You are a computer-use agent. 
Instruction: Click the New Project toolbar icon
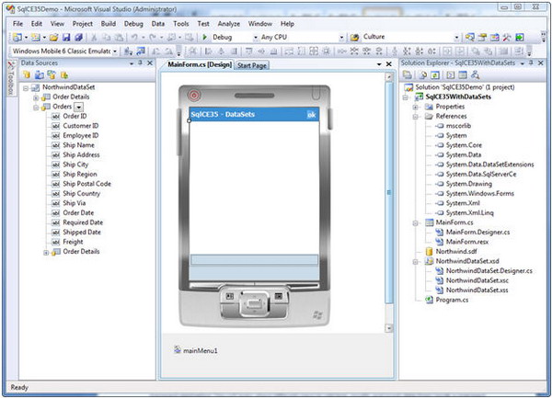tap(17, 38)
